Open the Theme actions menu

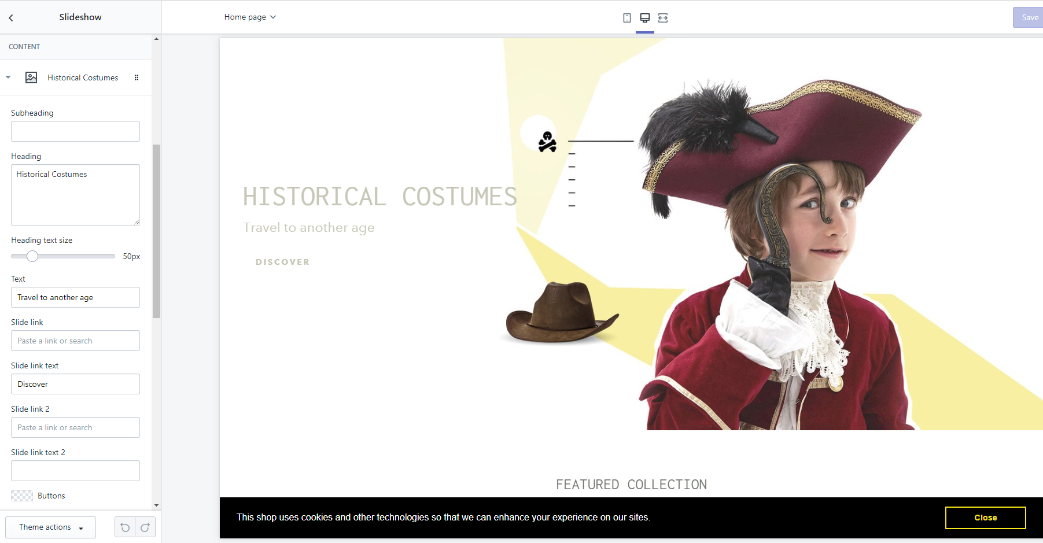tap(51, 527)
